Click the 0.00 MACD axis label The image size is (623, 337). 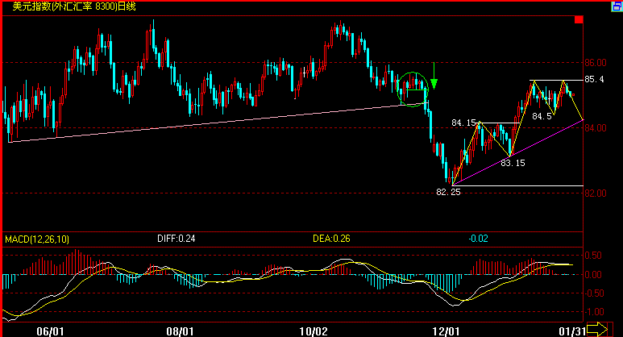594,275
